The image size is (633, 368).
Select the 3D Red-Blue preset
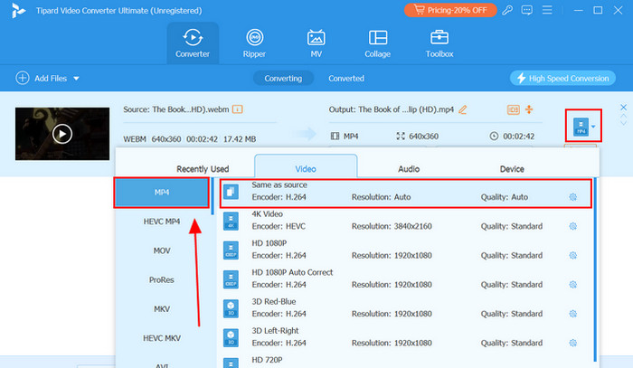pyautogui.click(x=406, y=308)
